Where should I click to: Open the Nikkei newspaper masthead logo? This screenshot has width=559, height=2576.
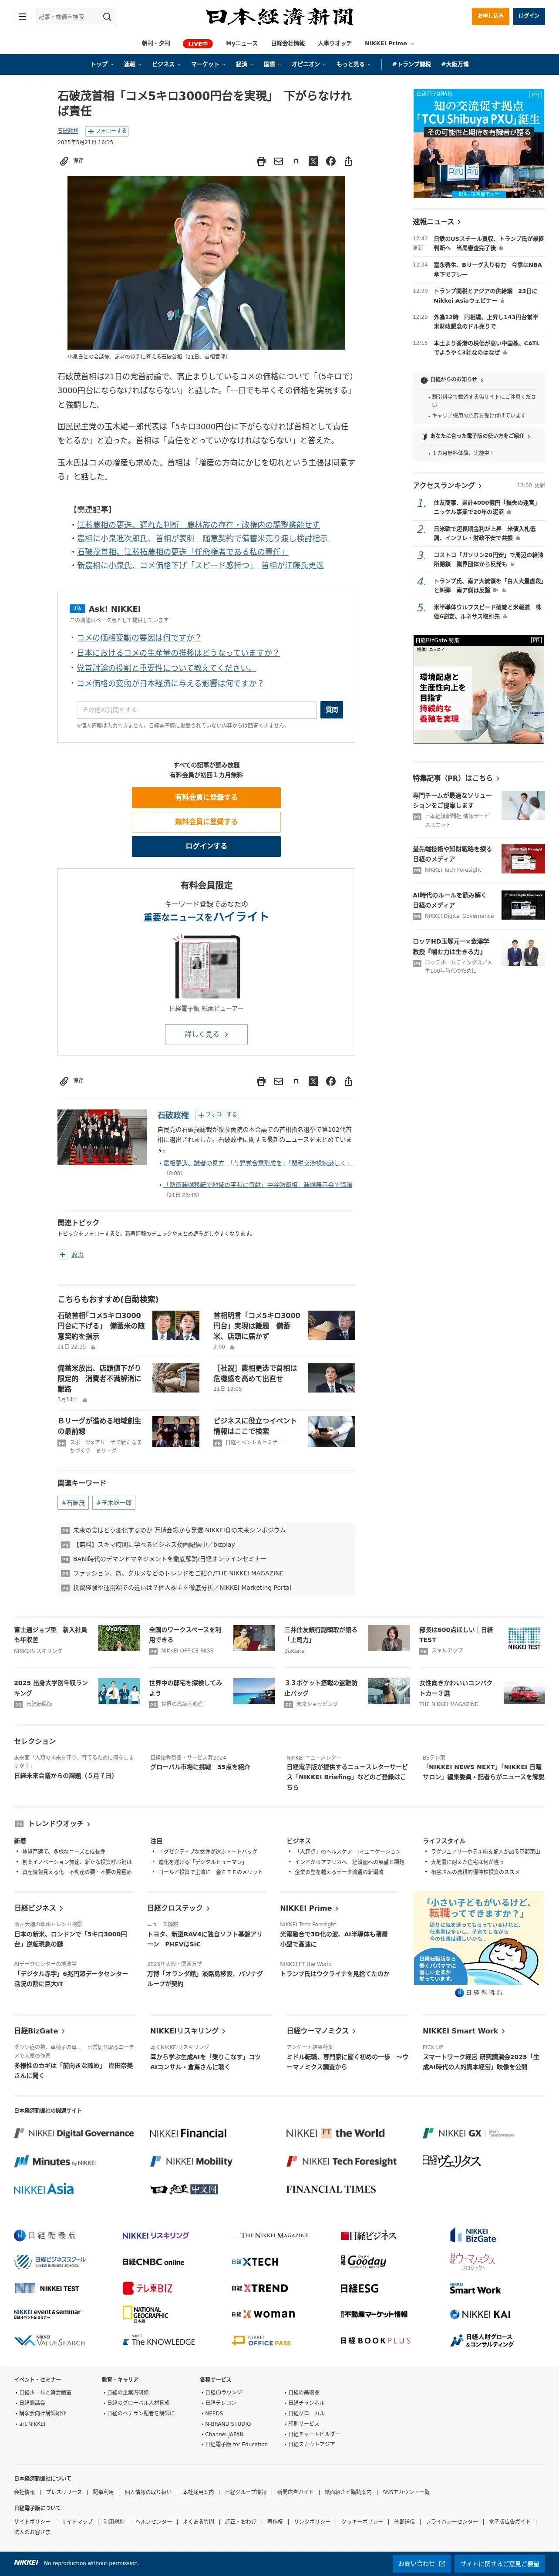(279, 17)
